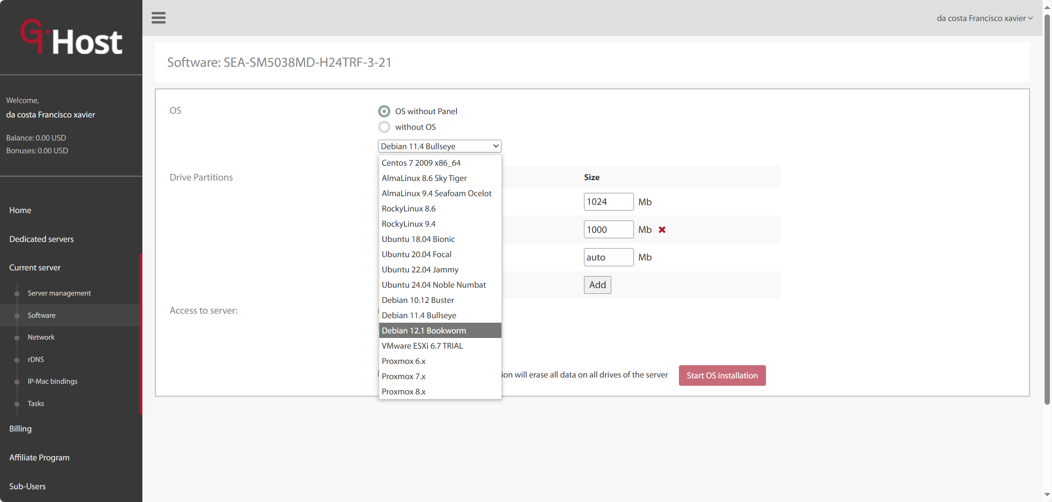Click the Balance: 0.00 USD text

click(x=36, y=138)
